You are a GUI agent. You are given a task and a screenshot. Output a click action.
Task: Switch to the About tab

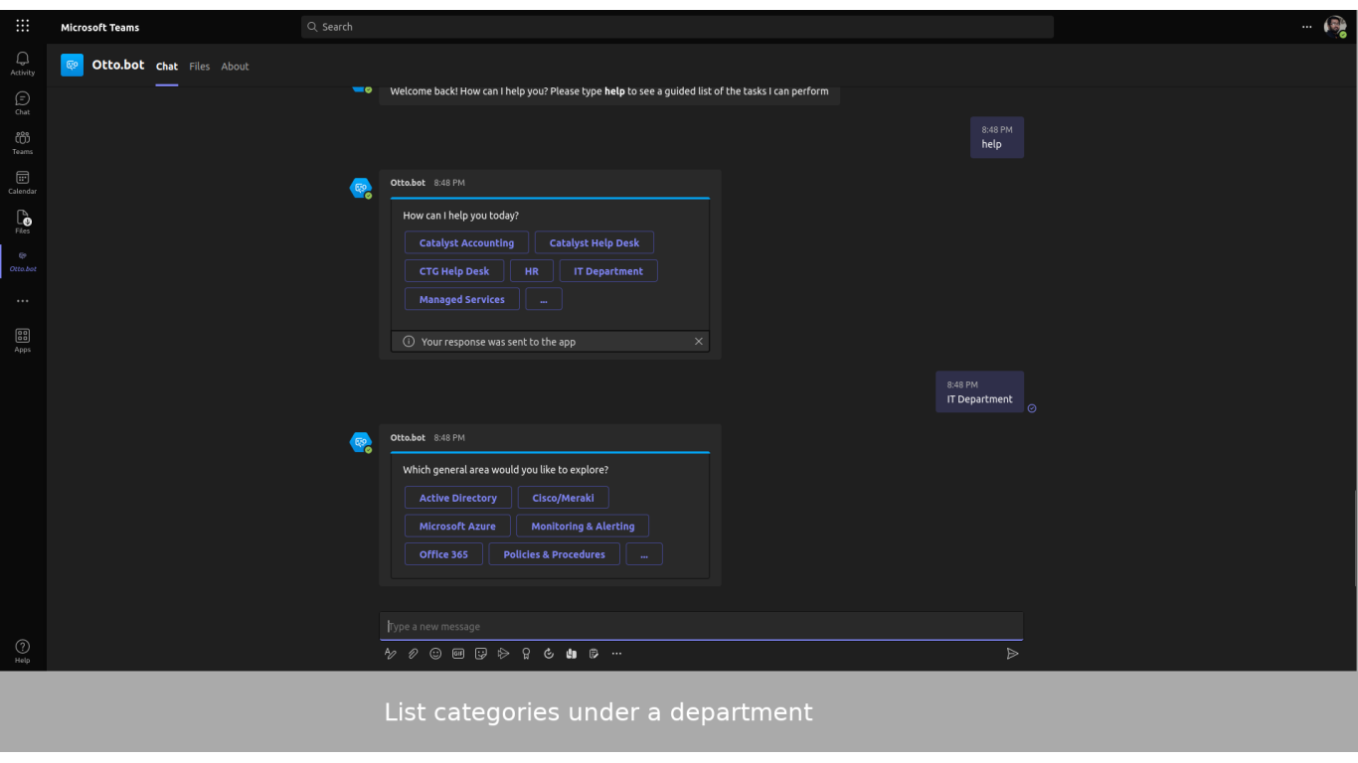pyautogui.click(x=235, y=67)
